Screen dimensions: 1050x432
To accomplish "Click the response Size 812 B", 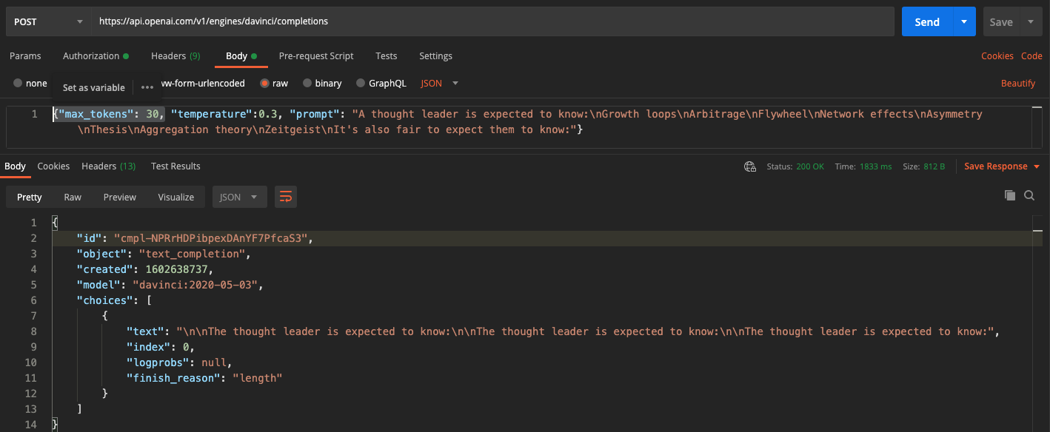I will point(923,166).
